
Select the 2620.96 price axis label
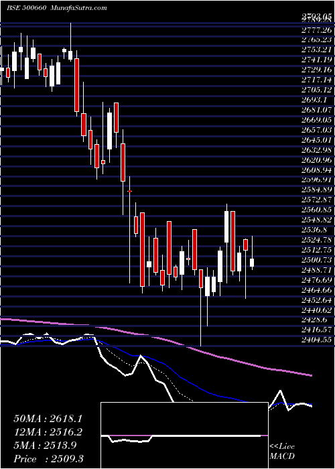(x=317, y=160)
